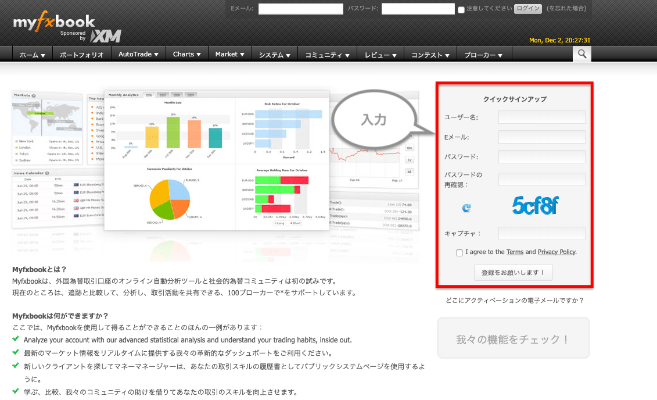The height and width of the screenshot is (400, 657).
Task: Expand the Market dropdown
Action: [x=229, y=54]
